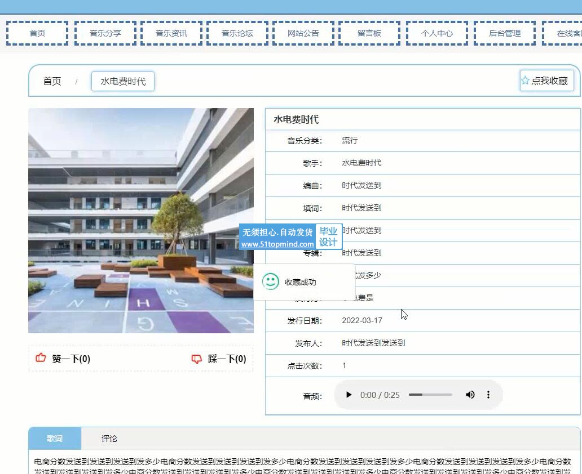Click the lyrics text paragraph
Image resolution: width=582 pixels, height=474 pixels.
302,466
